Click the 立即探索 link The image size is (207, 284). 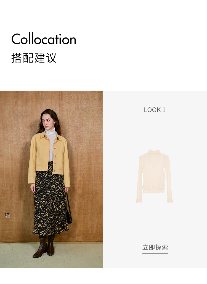point(155,247)
